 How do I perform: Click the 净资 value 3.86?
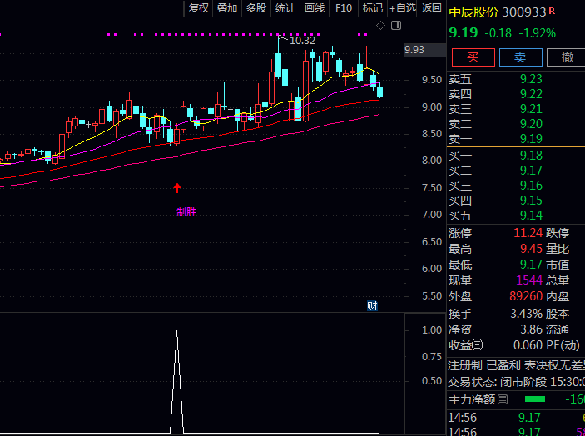point(531,329)
